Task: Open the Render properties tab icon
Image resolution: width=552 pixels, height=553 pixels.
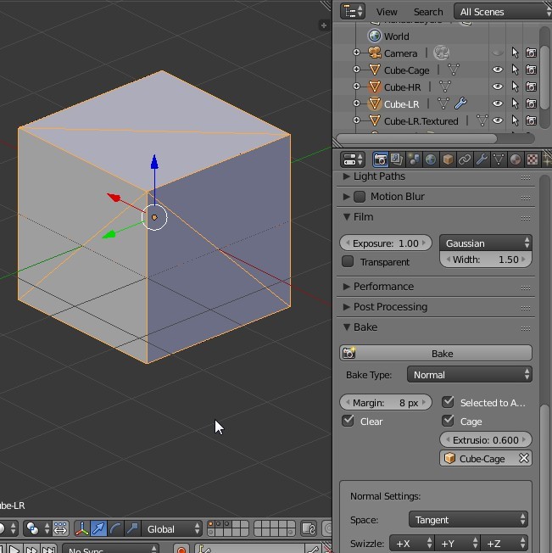Action: [381, 159]
